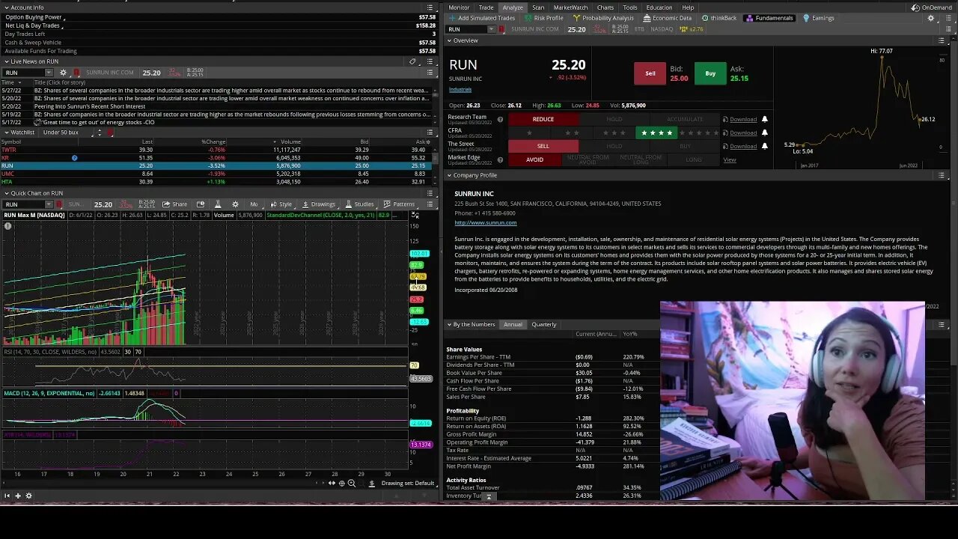Open the Probability Analysis sub-tab

coord(603,18)
